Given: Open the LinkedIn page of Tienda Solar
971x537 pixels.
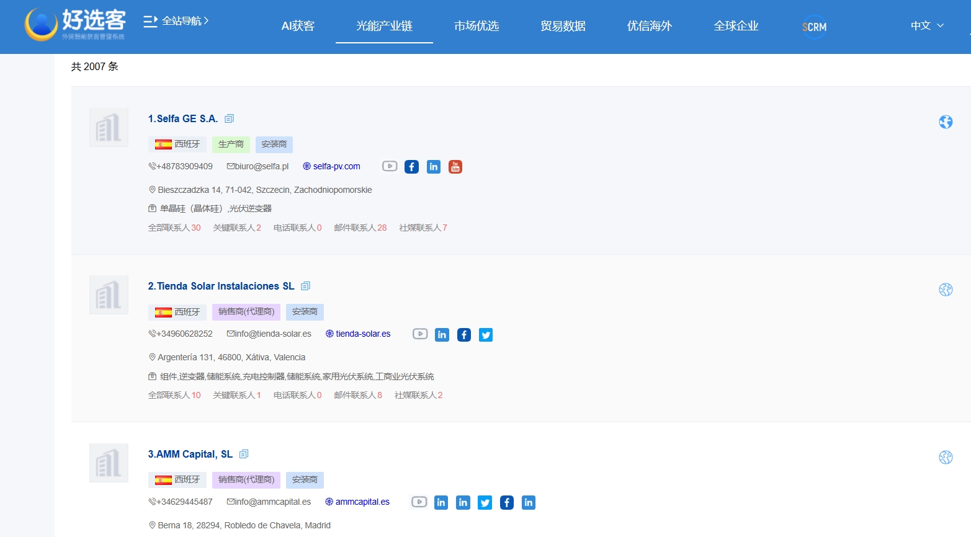Looking at the screenshot, I should [442, 335].
